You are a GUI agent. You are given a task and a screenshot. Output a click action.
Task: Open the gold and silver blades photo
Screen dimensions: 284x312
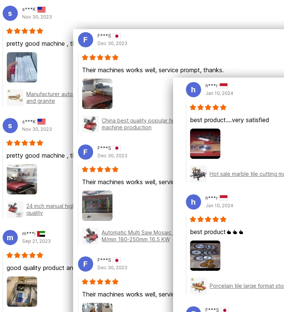(x=205, y=256)
